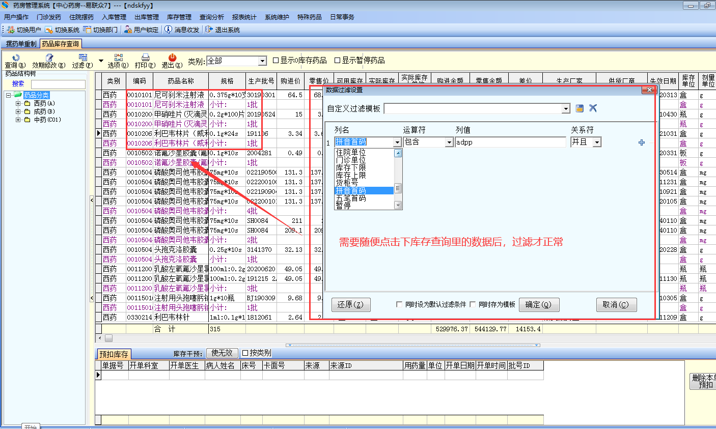Click the column-name list scrollbar down arrow
This screenshot has height=429, width=716.
point(398,205)
